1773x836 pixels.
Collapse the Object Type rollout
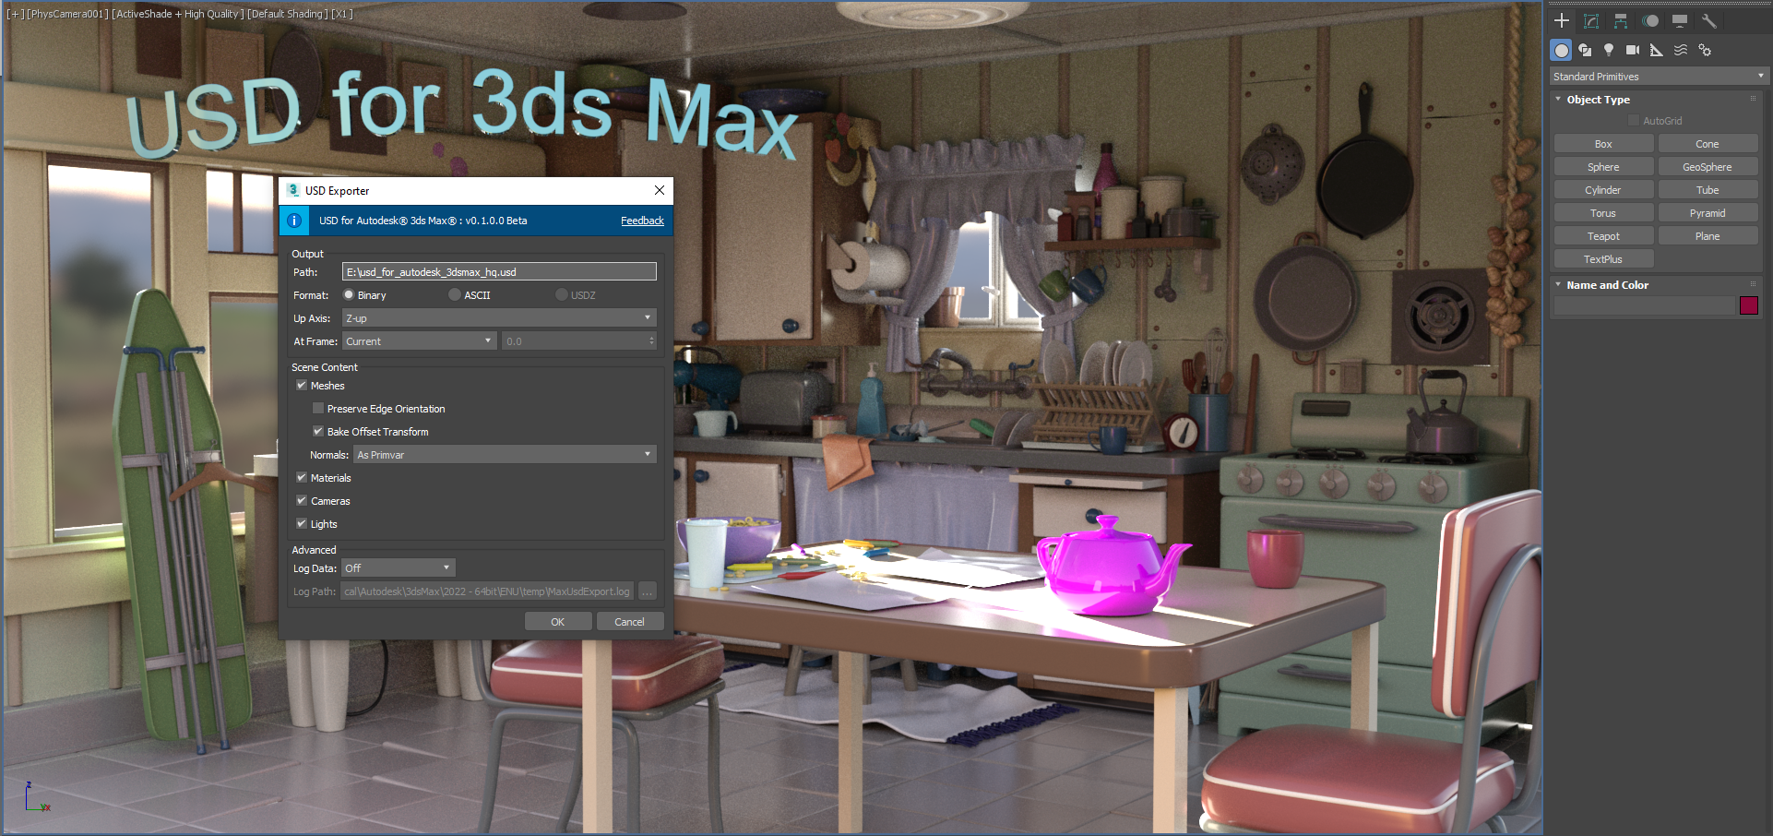(1559, 99)
